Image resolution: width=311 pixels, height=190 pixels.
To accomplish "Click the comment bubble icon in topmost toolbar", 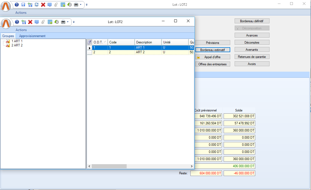I will tap(49, 5).
